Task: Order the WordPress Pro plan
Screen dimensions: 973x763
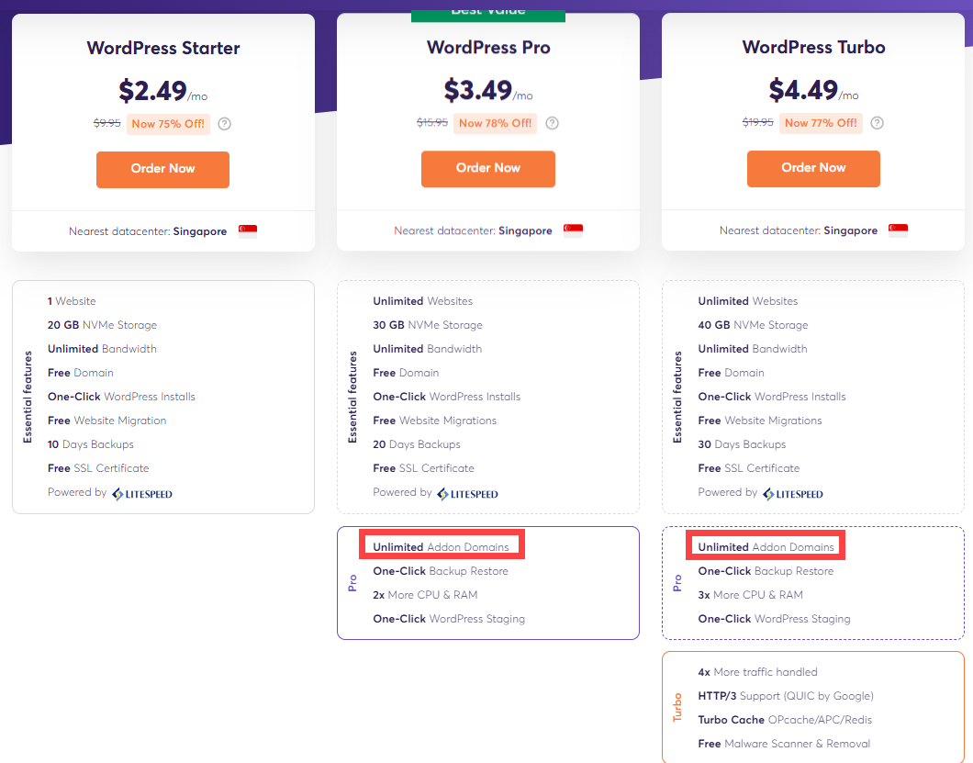Action: [x=487, y=169]
